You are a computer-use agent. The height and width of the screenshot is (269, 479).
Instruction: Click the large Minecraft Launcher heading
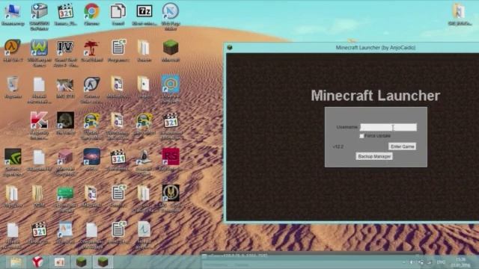[376, 96]
